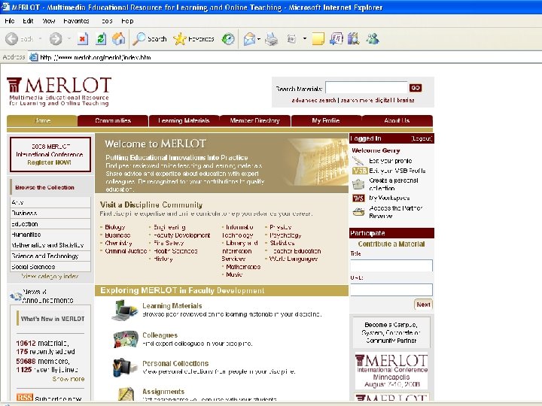
Task: Click the VSB profile icon
Action: 359,171
